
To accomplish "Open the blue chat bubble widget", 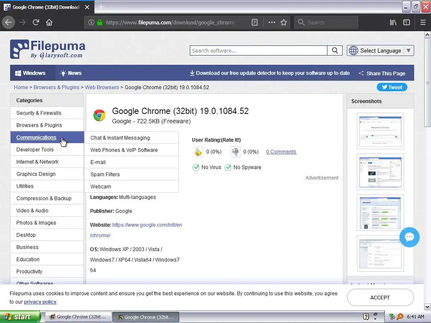I will (409, 237).
